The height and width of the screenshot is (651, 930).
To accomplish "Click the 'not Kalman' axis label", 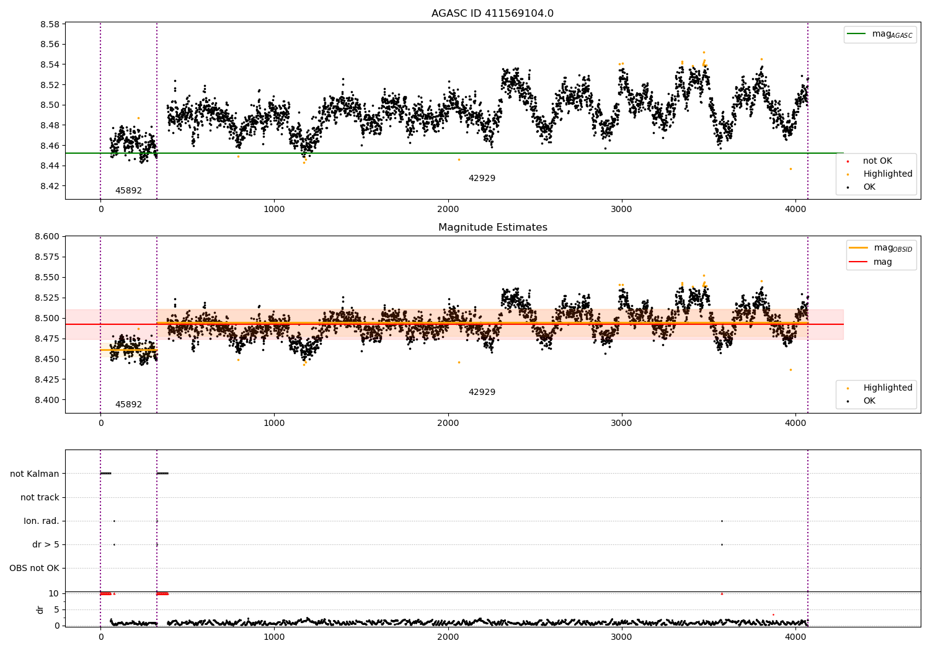I will (35, 474).
